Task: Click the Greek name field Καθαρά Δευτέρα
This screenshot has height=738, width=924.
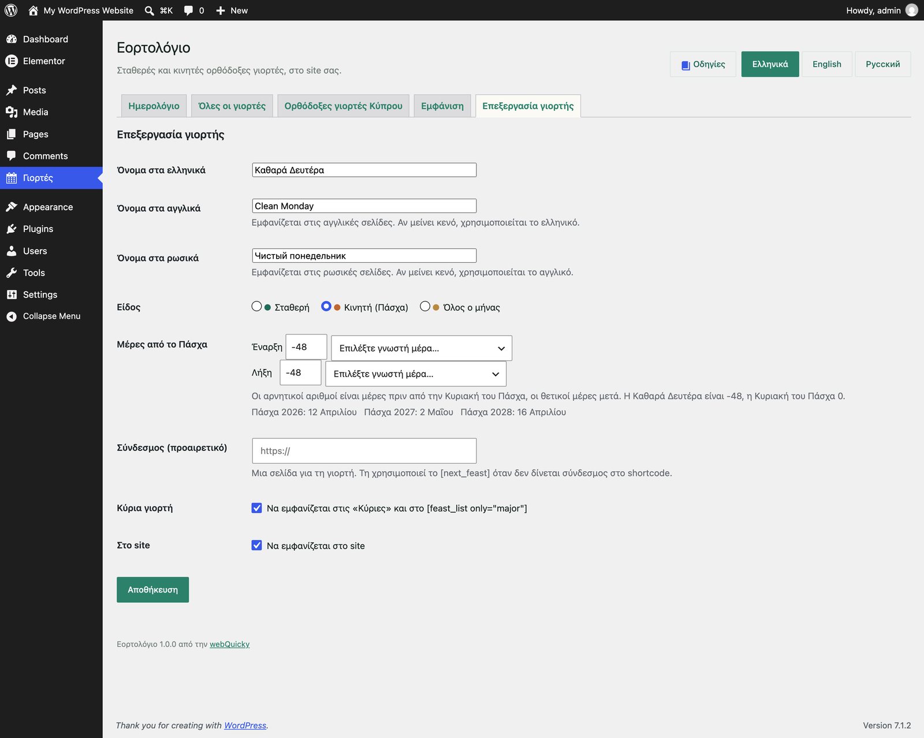Action: (x=364, y=170)
